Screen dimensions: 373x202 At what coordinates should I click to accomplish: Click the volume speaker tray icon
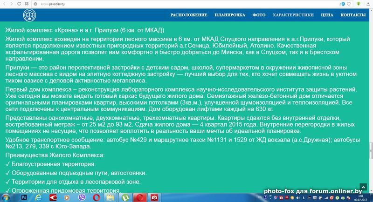[297, 198]
